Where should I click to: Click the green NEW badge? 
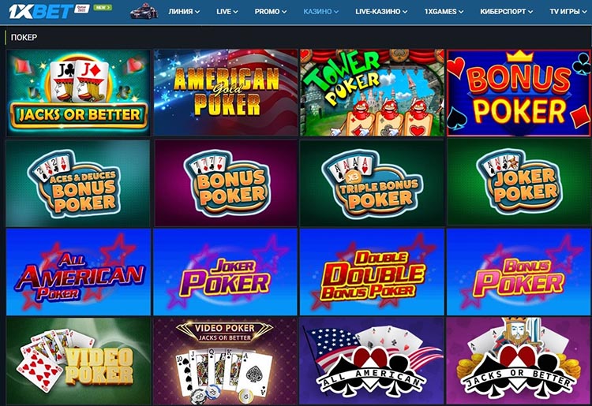click(103, 8)
